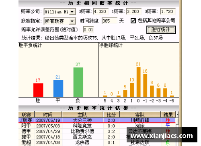Screen dimensions: 201x146
Task: Click the results list scrollbar up arrow
Action: click(x=177, y=115)
